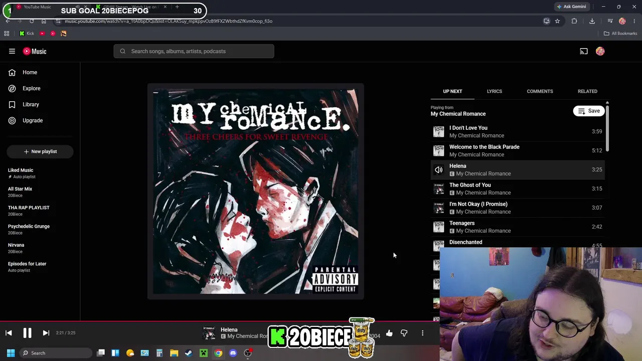This screenshot has height=361, width=642.
Task: Dislike the current song
Action: tap(404, 333)
